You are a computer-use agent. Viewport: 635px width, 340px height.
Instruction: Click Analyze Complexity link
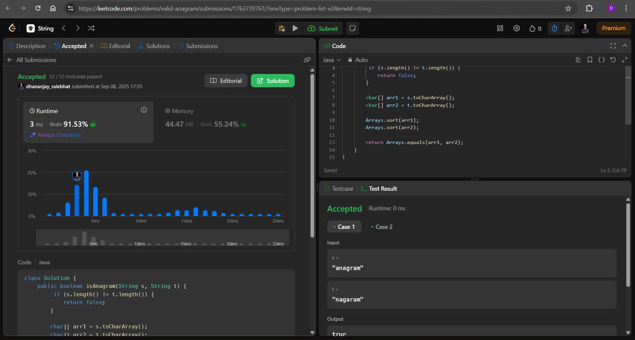point(56,135)
